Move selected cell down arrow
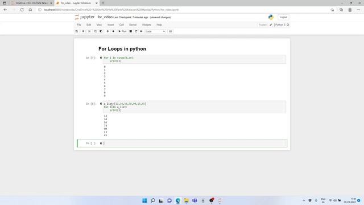The height and width of the screenshot is (205, 364). click(113, 31)
